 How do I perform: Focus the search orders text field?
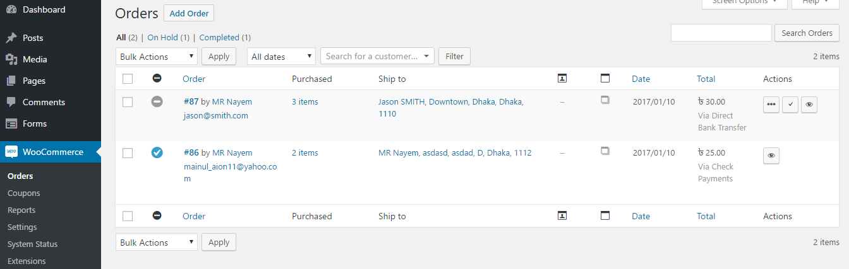point(721,33)
